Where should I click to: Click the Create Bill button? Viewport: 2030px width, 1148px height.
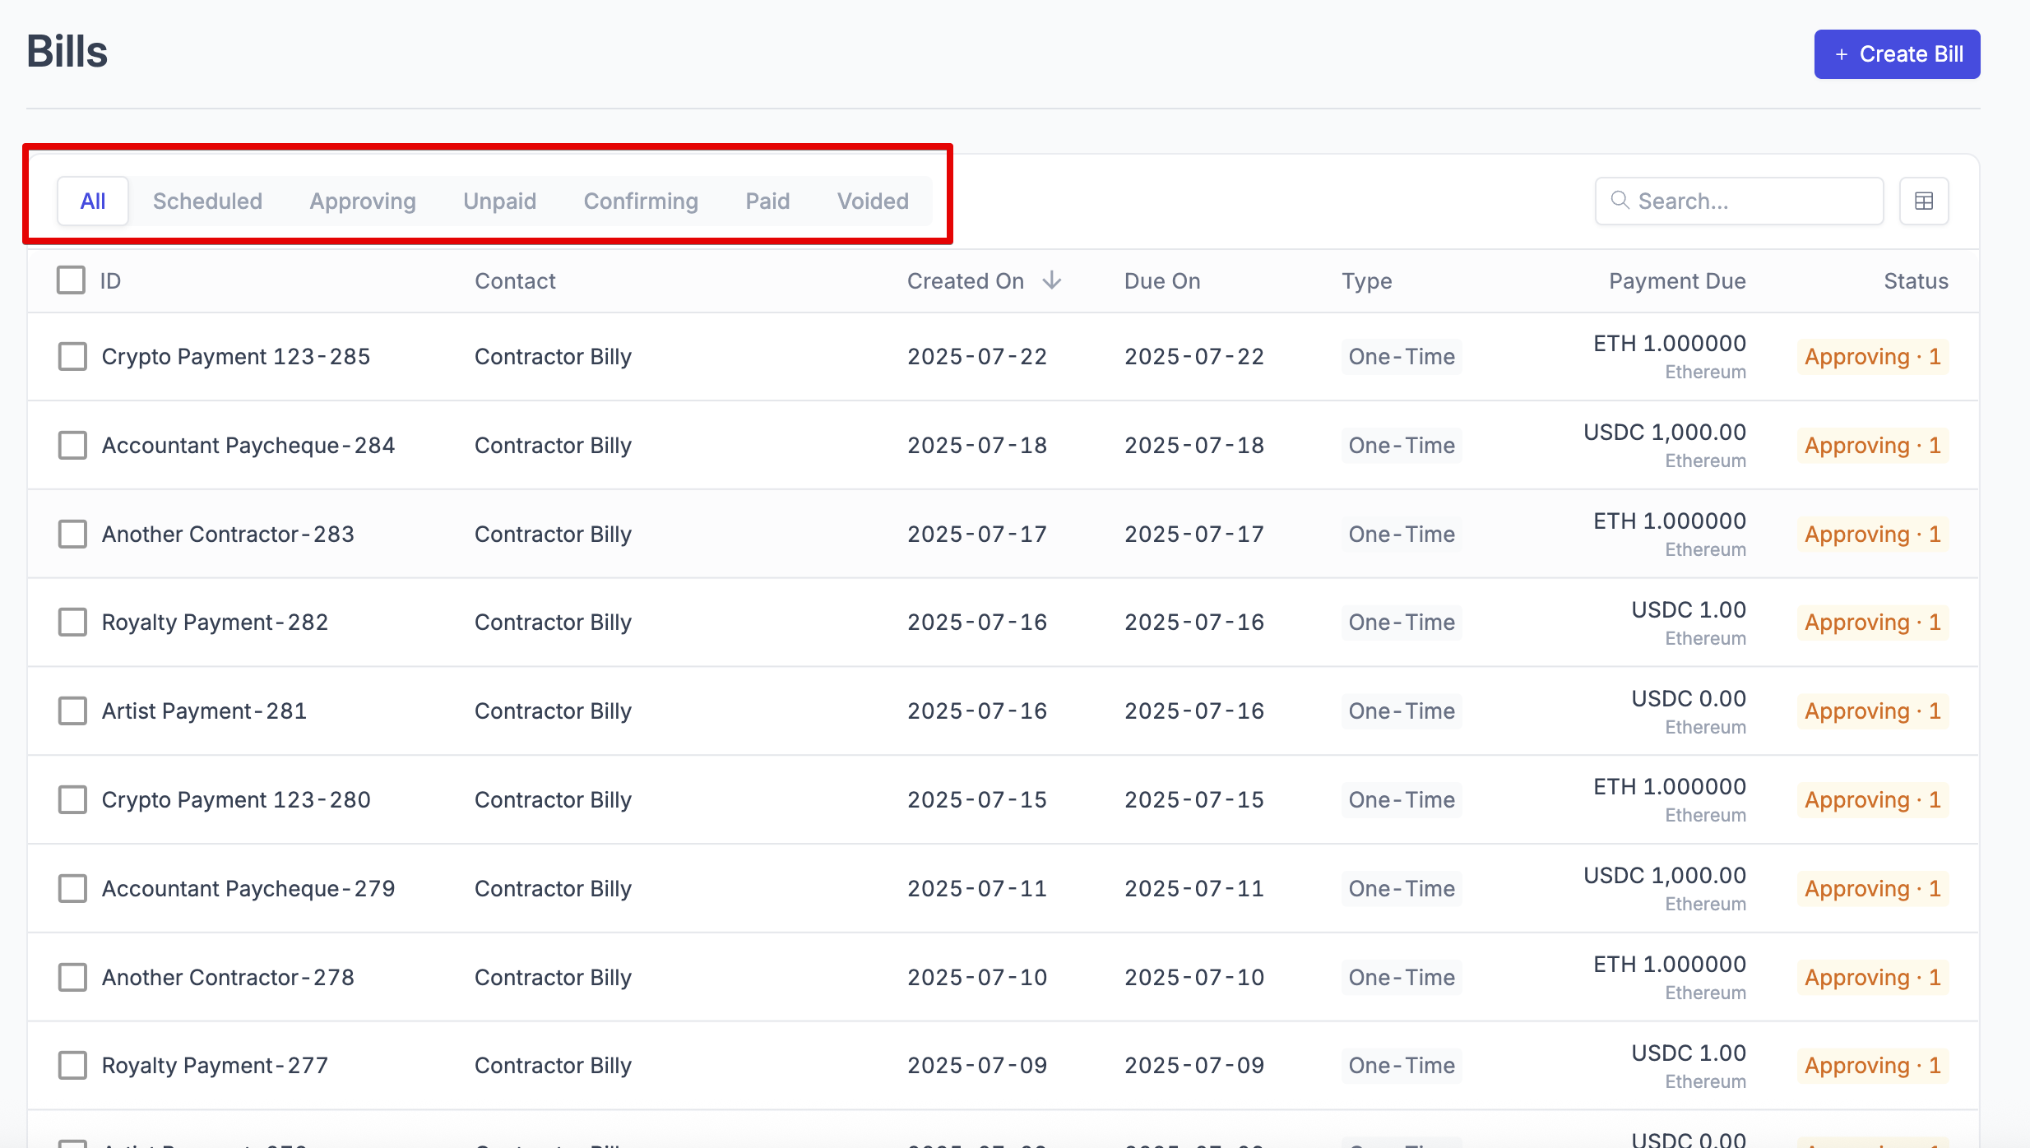(x=1897, y=54)
